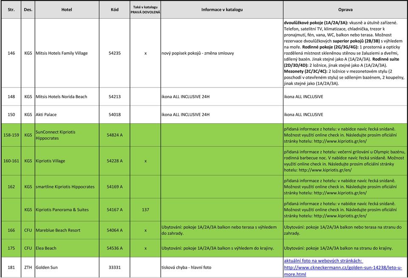The image size is (408, 278).
Task: Select 'terasa s výhledem do zahrady' info cell
Action: click(x=222, y=230)
